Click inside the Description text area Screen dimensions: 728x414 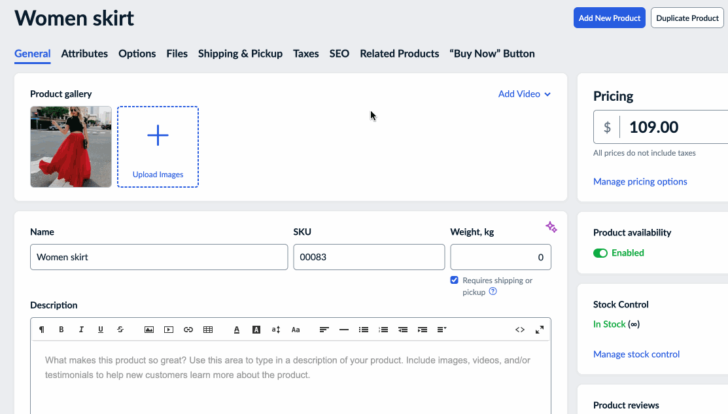click(290, 377)
